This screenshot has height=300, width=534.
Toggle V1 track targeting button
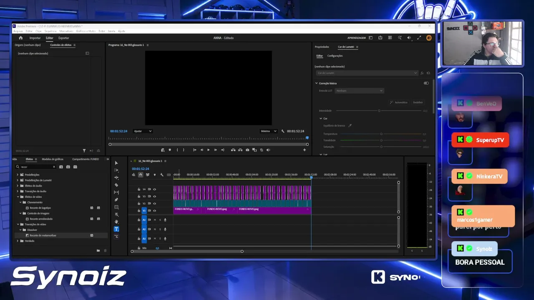(144, 211)
